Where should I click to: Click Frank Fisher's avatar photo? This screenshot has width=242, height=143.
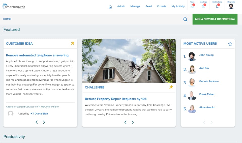click(192, 96)
